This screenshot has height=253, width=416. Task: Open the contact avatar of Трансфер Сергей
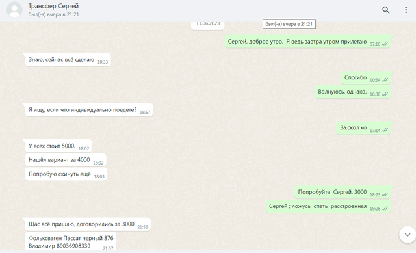pyautogui.click(x=14, y=10)
